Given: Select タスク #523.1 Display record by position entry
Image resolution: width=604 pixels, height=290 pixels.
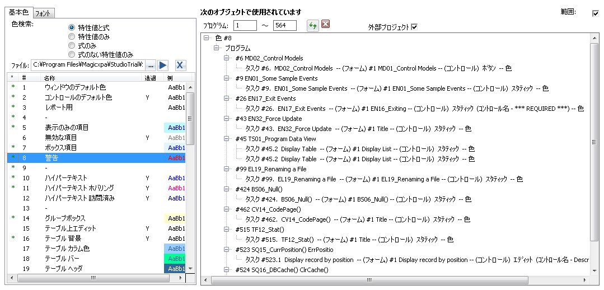Looking at the screenshot, I should tap(417, 260).
